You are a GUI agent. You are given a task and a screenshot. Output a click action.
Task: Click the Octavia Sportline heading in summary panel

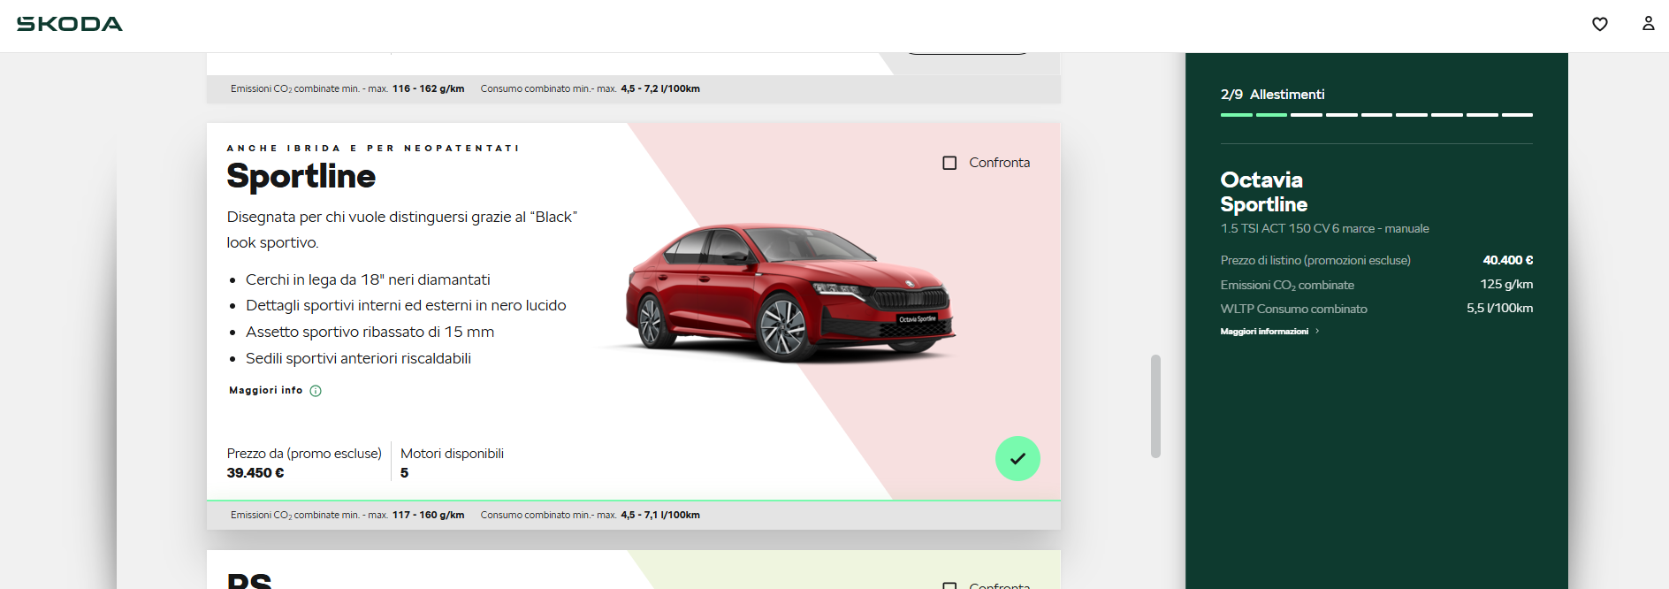tap(1264, 192)
